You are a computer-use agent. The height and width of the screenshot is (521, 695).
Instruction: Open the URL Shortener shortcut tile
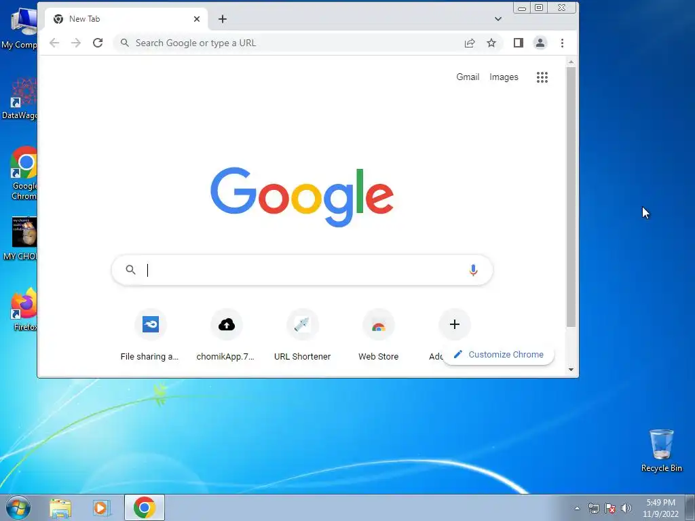tap(302, 336)
